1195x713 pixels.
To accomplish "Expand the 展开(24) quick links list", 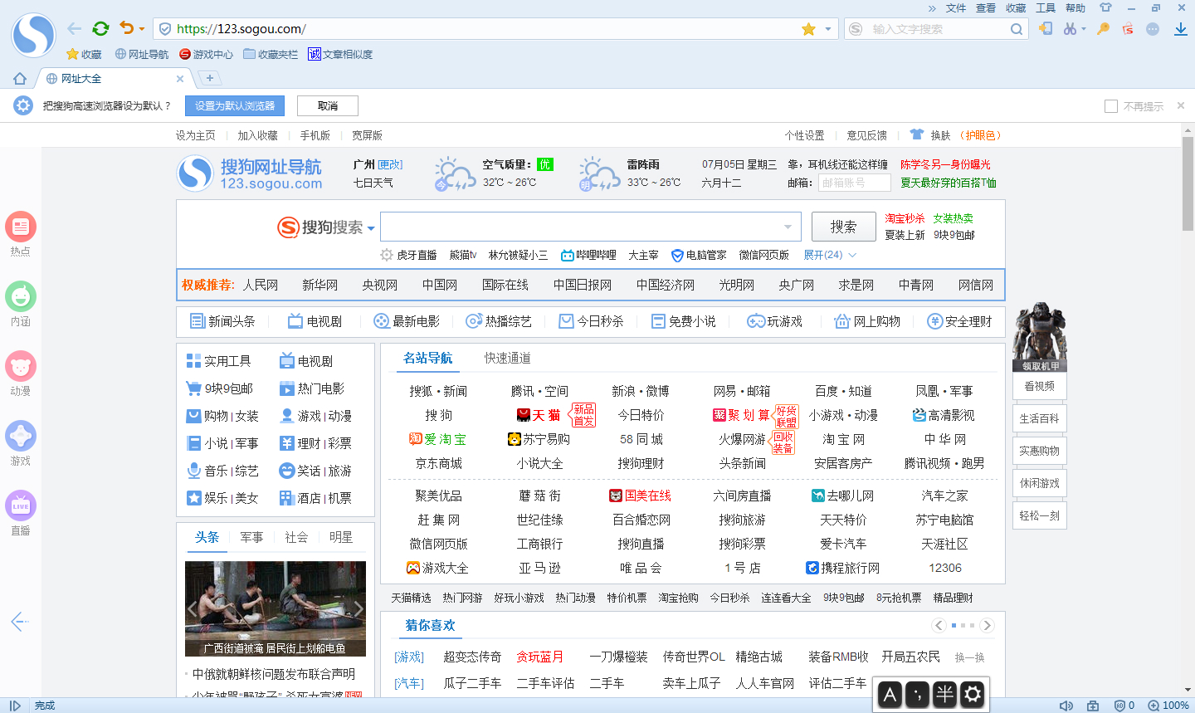I will pos(829,255).
